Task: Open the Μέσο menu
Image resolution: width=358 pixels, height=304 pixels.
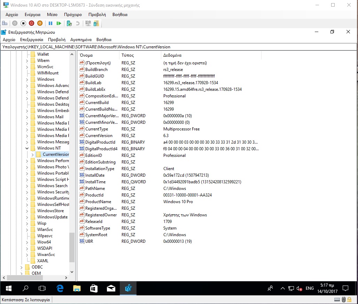Action: click(52, 15)
